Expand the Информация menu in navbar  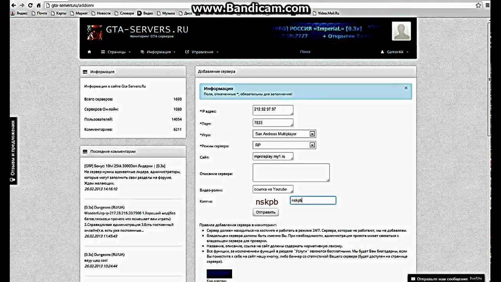[158, 52]
